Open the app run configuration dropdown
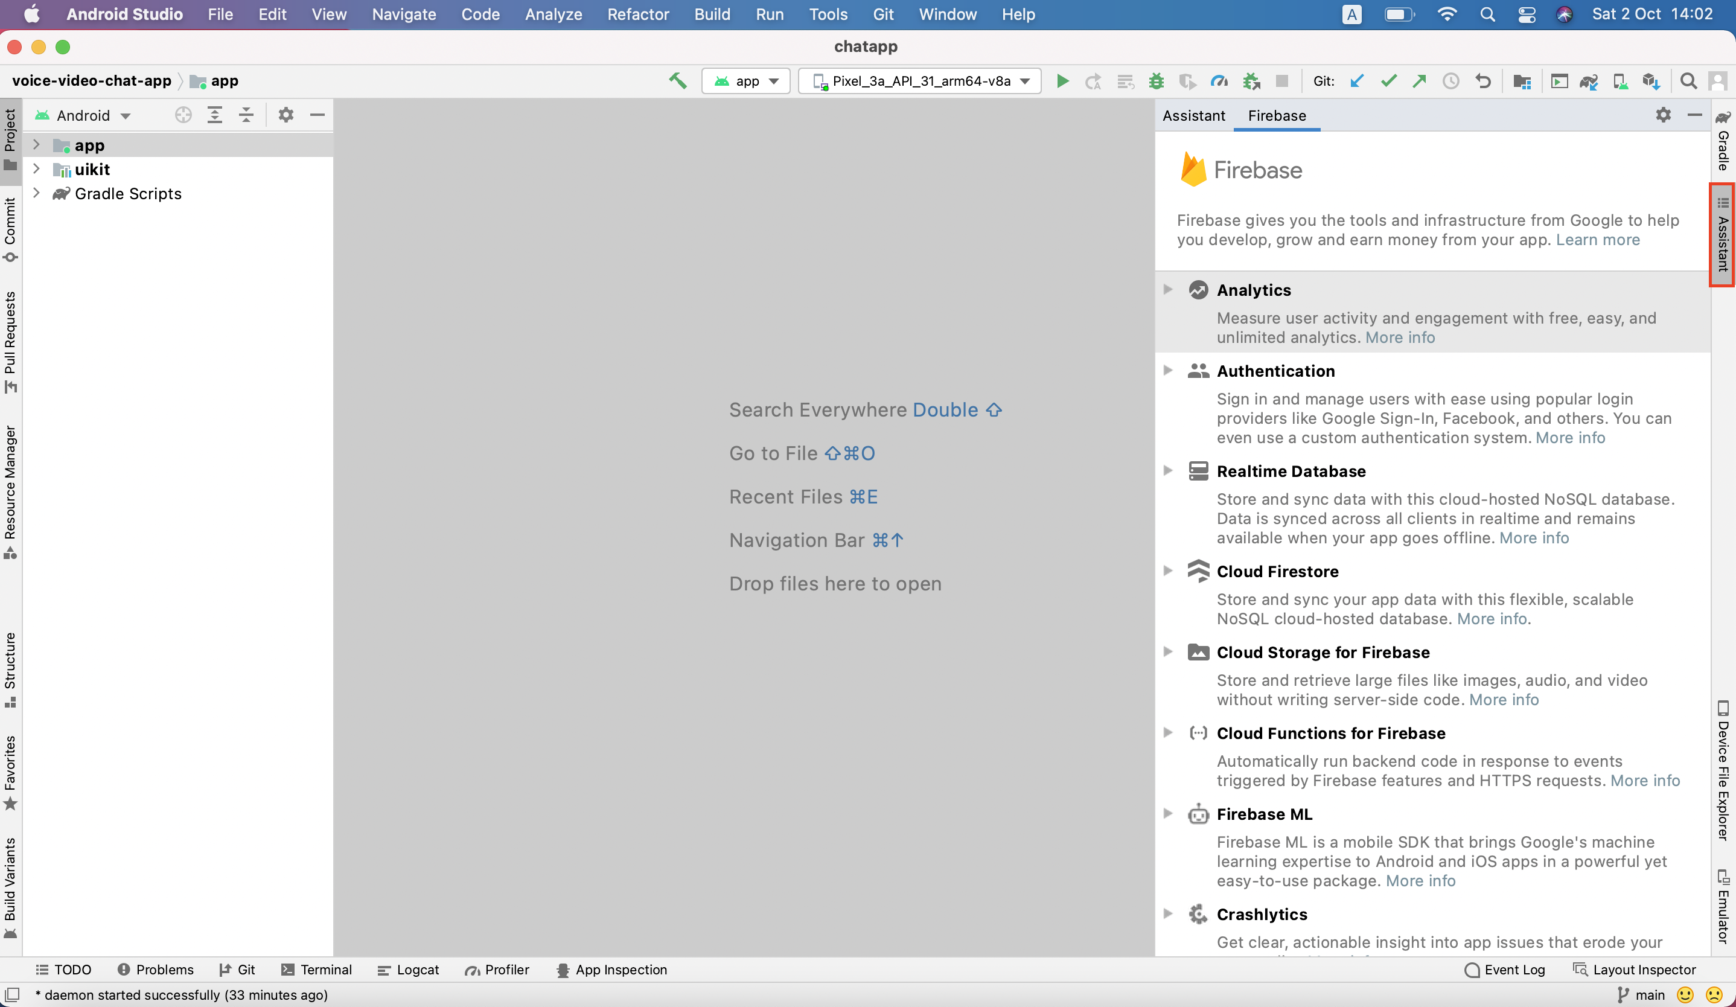Viewport: 1736px width, 1007px height. [745, 82]
